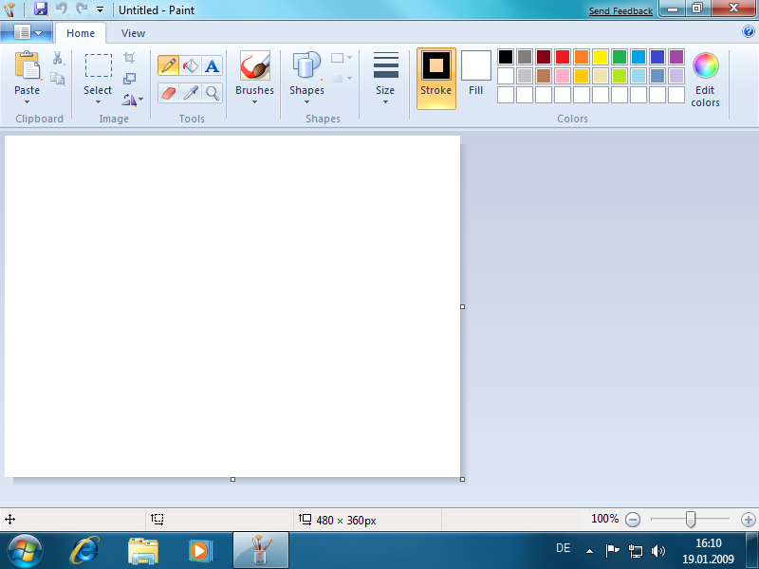Toggle the Stroke color selector
Screen dimensions: 759x569
[436, 78]
